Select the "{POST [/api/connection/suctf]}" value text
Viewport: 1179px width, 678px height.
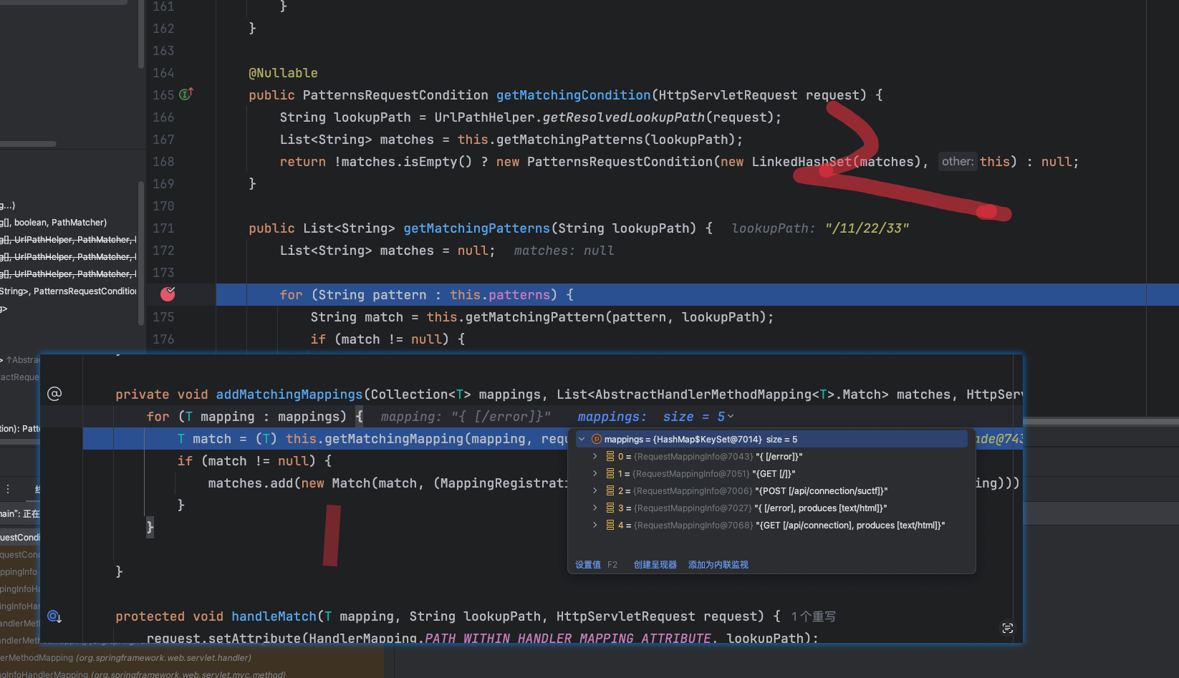(821, 491)
